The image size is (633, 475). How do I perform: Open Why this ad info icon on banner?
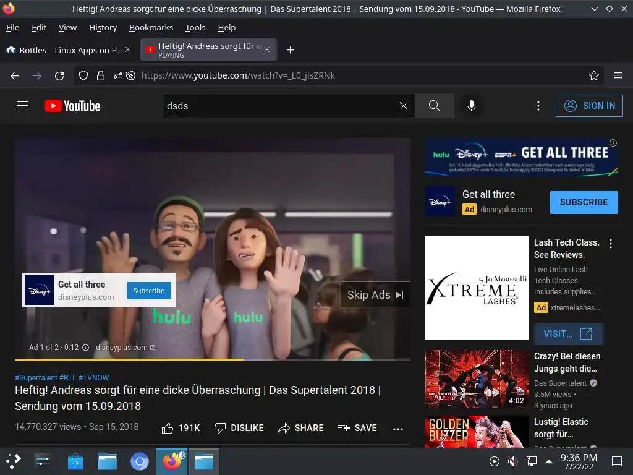[x=613, y=143]
